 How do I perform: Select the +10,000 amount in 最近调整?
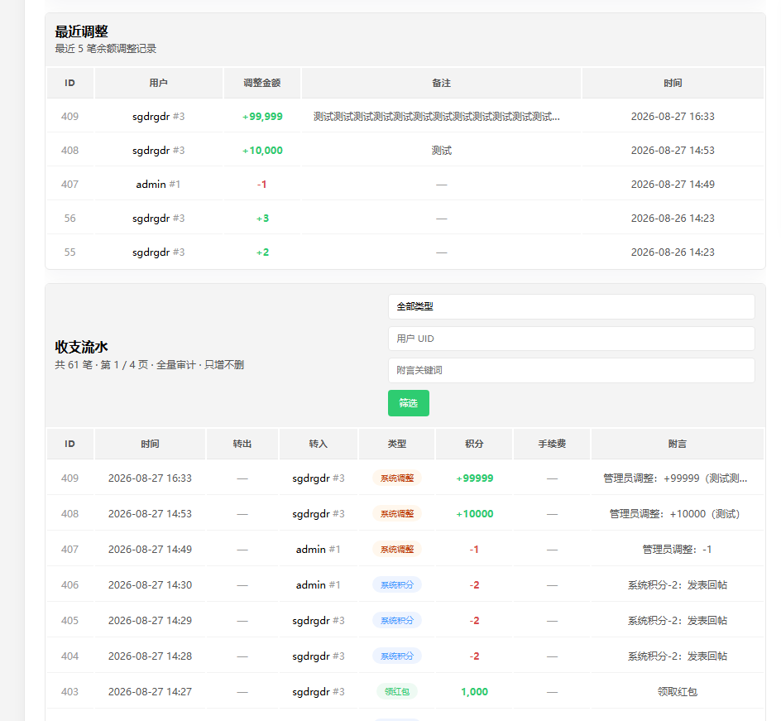(262, 151)
